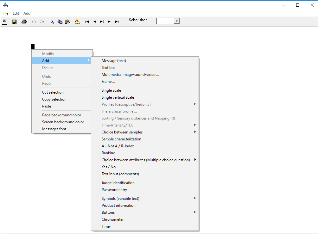
Task: Select Add in the context menu
Action: [61, 60]
